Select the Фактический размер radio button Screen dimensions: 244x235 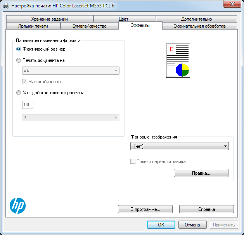point(19,49)
